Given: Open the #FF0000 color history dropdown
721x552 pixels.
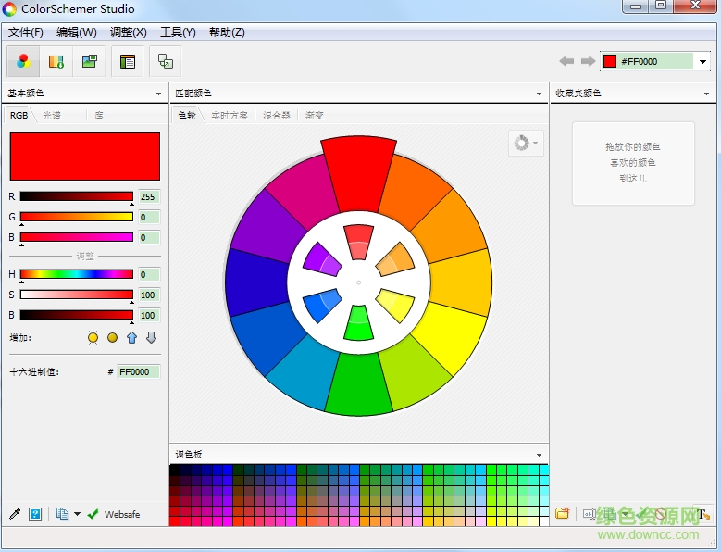Looking at the screenshot, I should pyautogui.click(x=702, y=62).
